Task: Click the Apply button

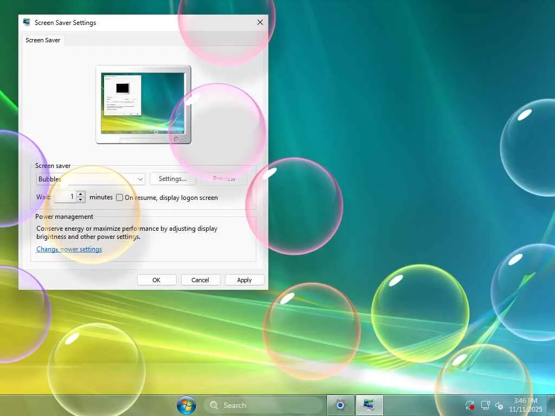Action: [x=244, y=280]
